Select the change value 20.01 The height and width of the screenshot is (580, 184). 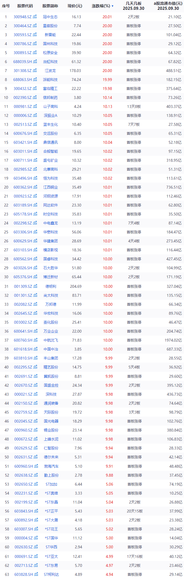coord(107,17)
